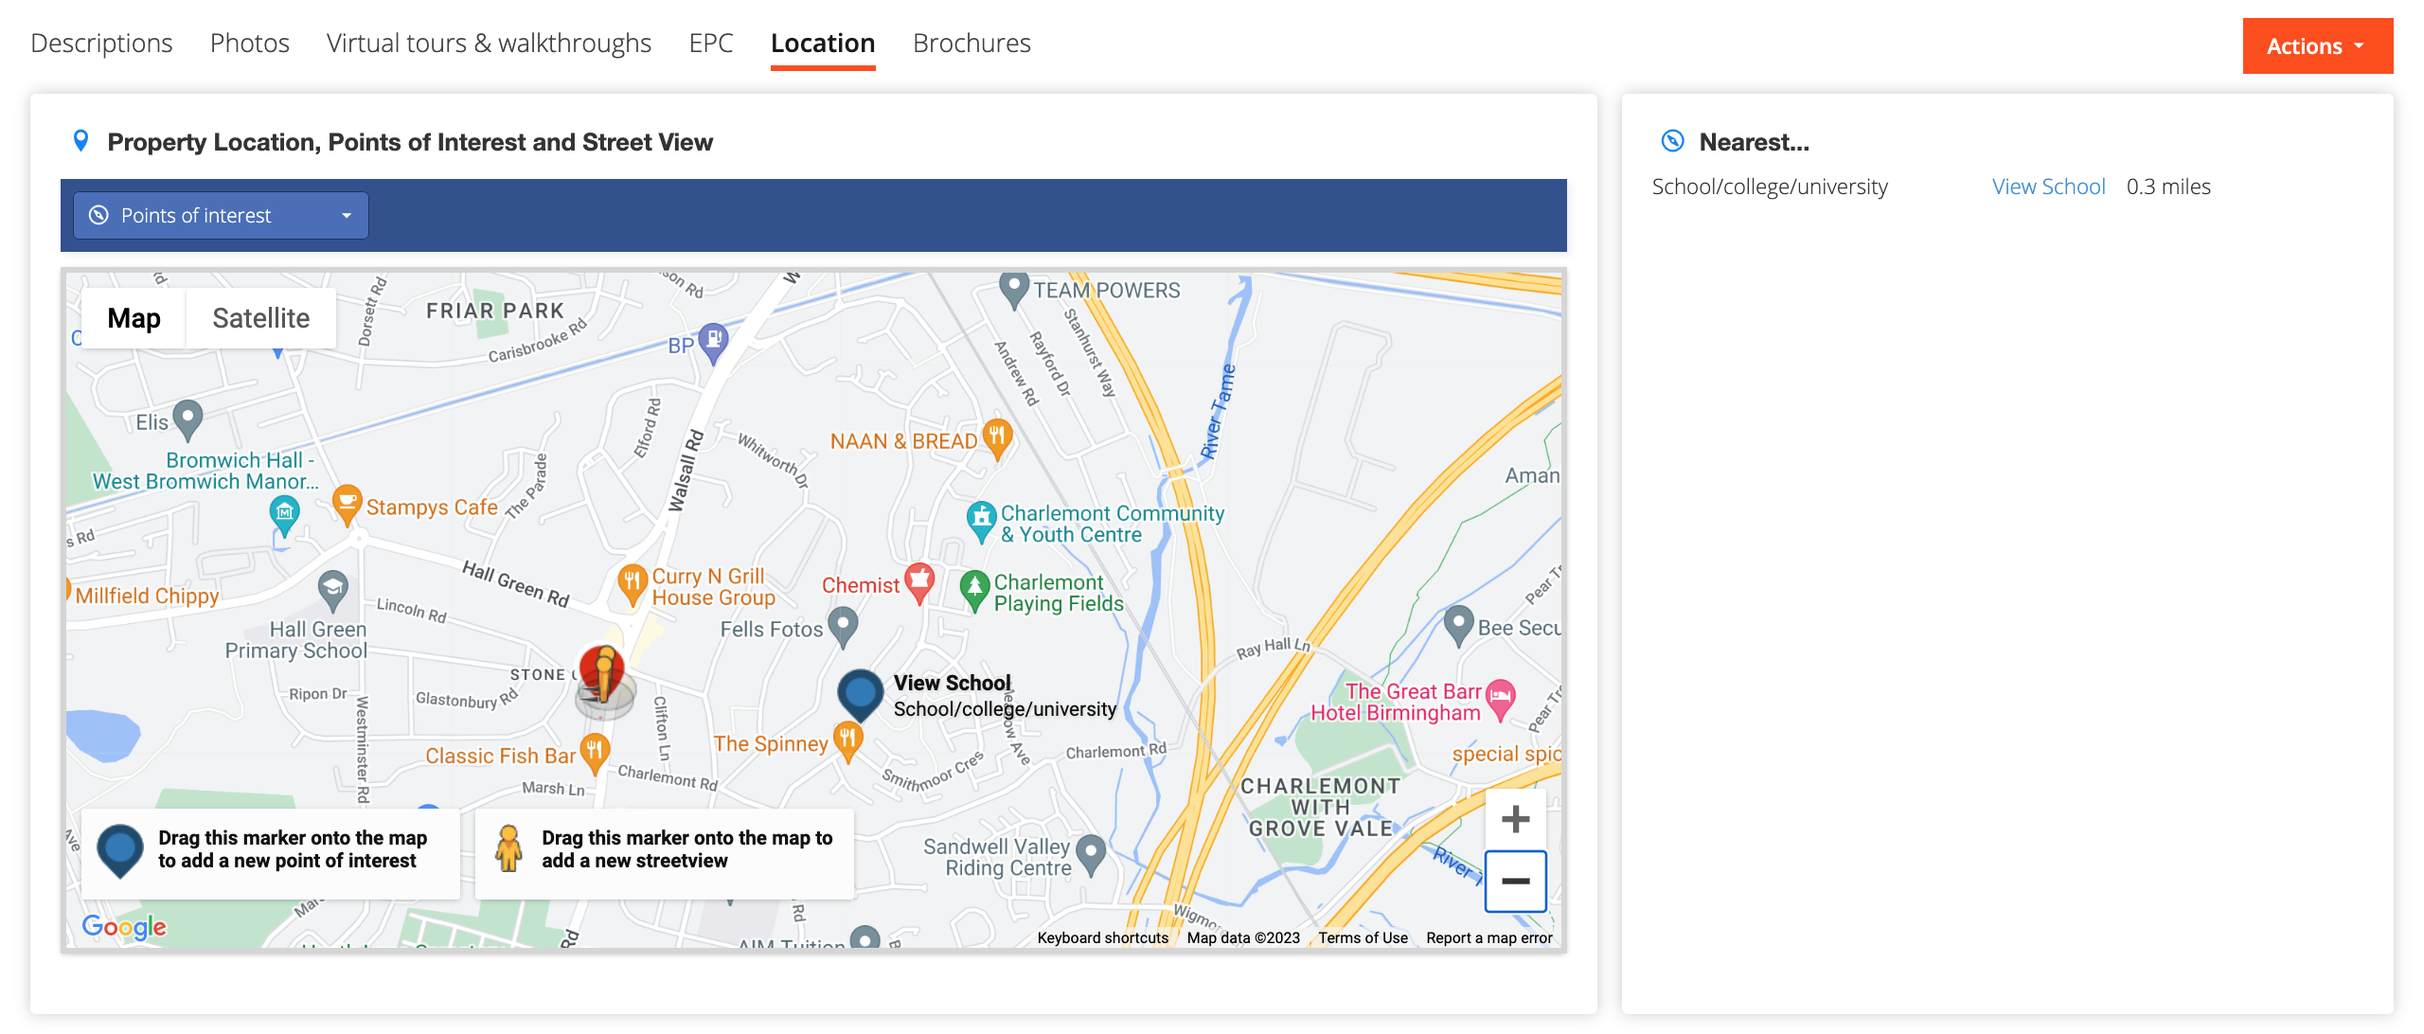Zoom in on the map
Image resolution: width=2424 pixels, height=1034 pixels.
(1515, 819)
